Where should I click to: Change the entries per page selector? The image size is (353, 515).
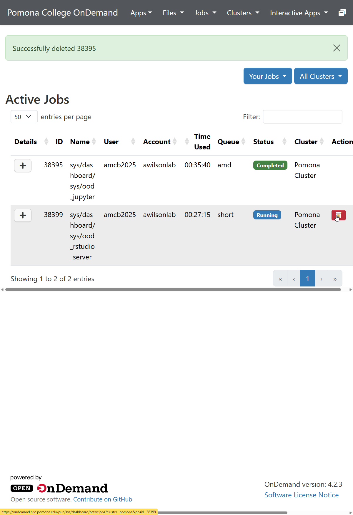[24, 117]
